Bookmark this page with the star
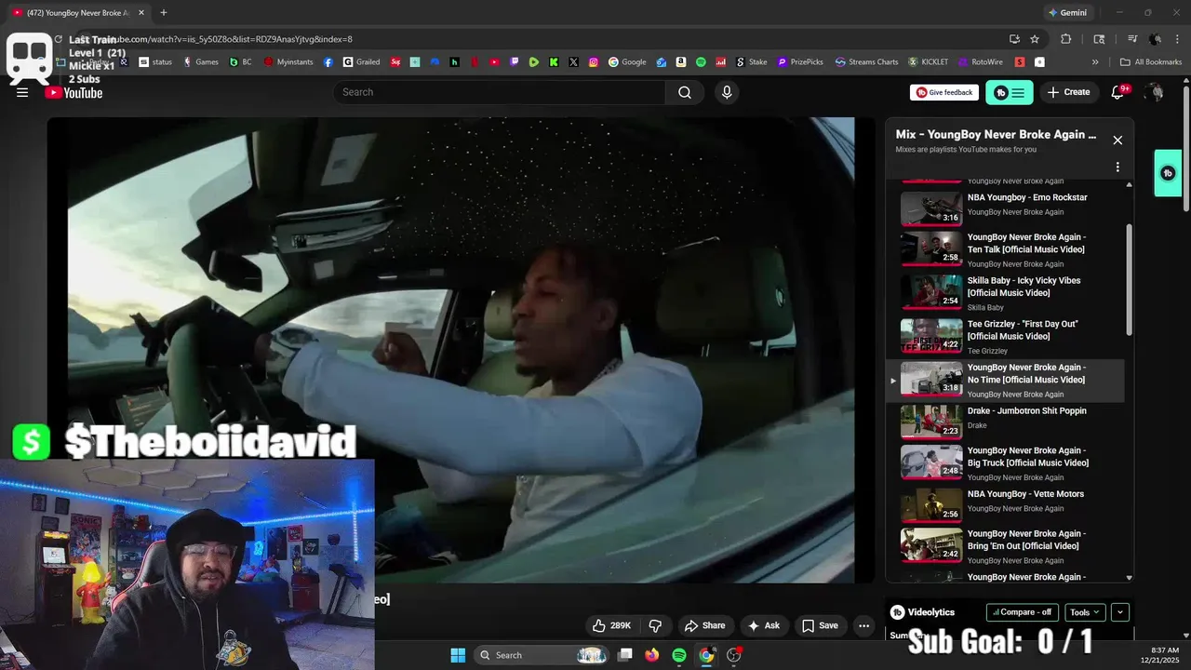This screenshot has height=670, width=1191. point(1035,39)
